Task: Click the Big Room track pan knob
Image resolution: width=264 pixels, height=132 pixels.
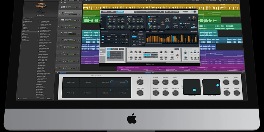Action: 80,7
